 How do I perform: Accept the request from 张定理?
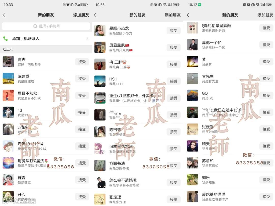[x=173, y=199]
